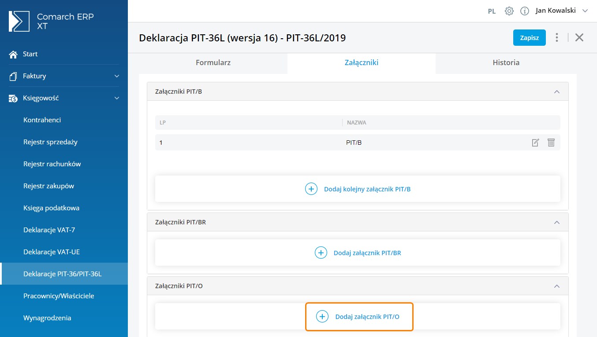Click the info circle icon in header
The image size is (597, 337).
(524, 11)
